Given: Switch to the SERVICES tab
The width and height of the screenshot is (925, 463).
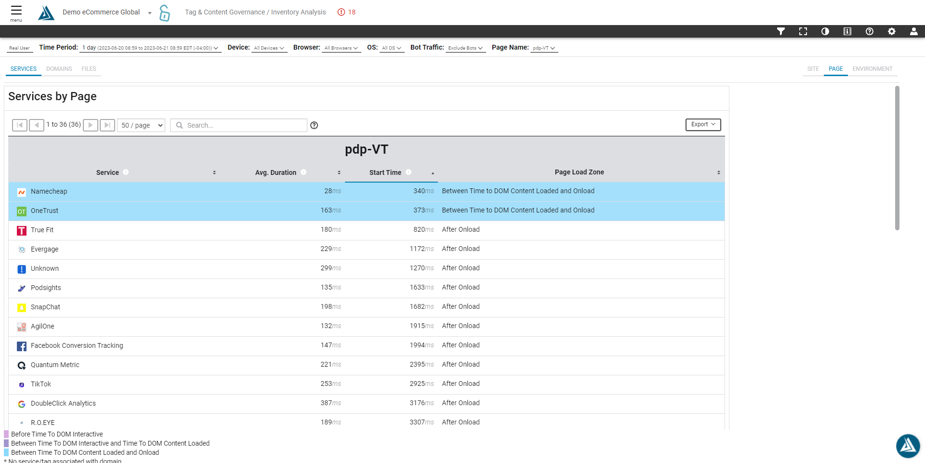Looking at the screenshot, I should pyautogui.click(x=24, y=69).
